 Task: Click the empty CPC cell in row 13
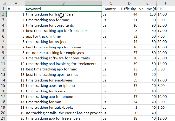coord(166,74)
